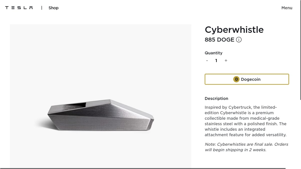Go to the Shop page link
The height and width of the screenshot is (169, 301).
pos(53,8)
